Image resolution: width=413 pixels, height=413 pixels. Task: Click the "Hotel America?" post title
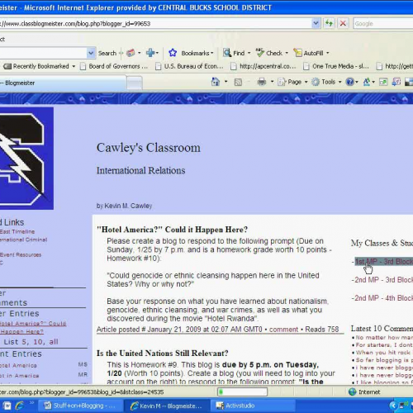pyautogui.click(x=172, y=230)
